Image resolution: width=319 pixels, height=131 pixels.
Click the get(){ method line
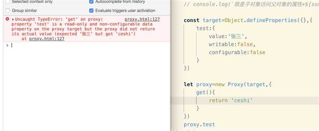[205, 92]
